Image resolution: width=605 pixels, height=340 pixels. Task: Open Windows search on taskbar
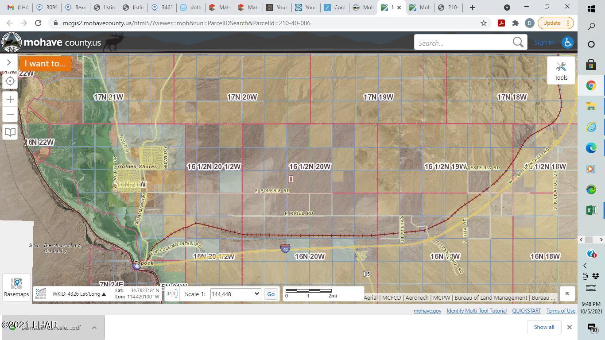[x=591, y=27]
